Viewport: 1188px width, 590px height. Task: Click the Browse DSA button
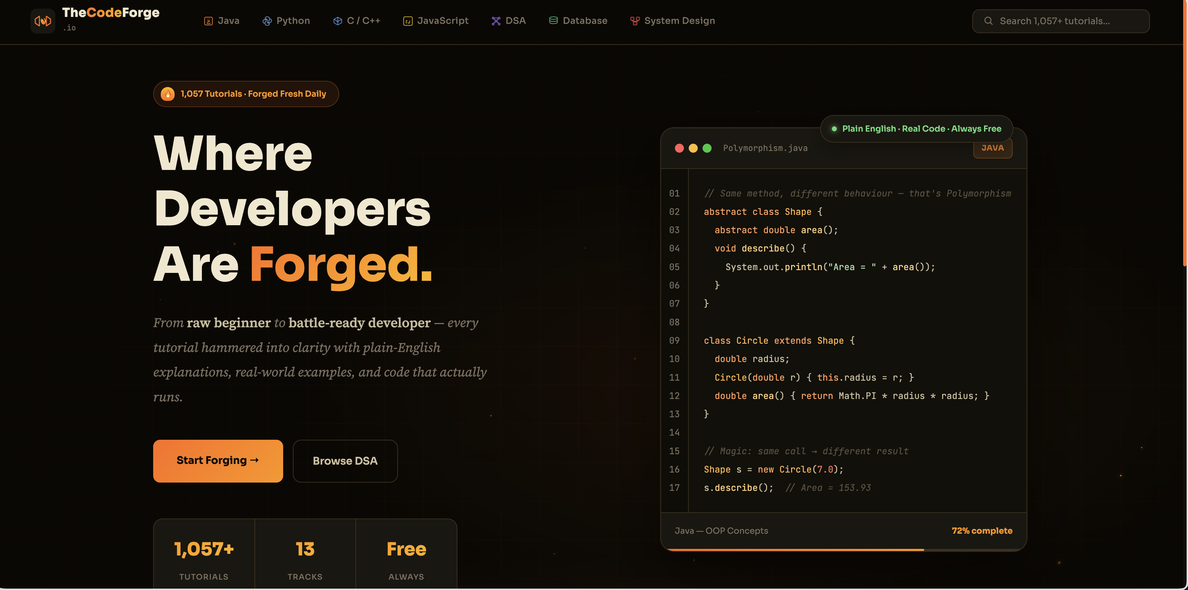tap(345, 460)
